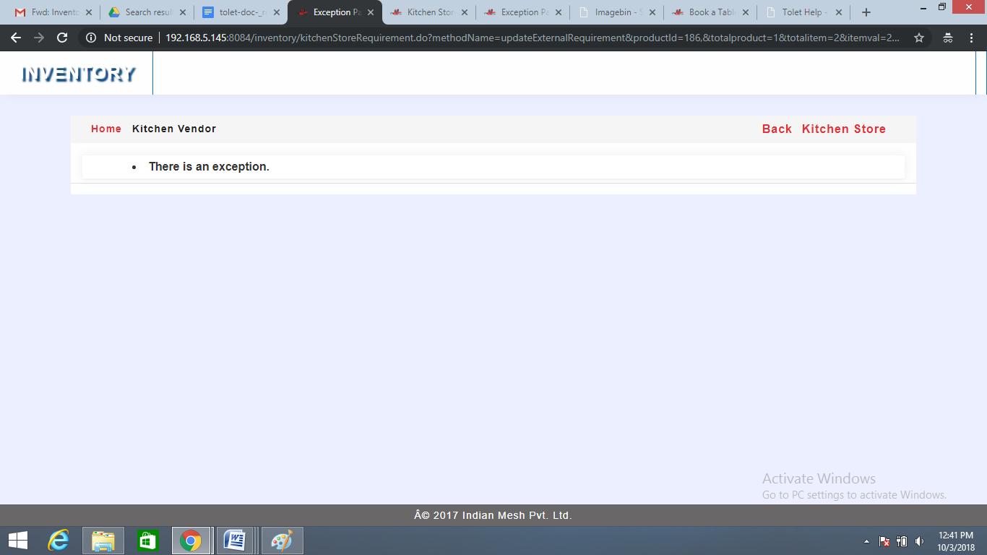
Task: Close the Imagebin tab
Action: click(652, 12)
